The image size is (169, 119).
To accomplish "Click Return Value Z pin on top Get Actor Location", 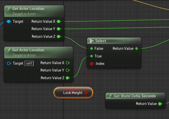I will pyautogui.click(x=59, y=37).
